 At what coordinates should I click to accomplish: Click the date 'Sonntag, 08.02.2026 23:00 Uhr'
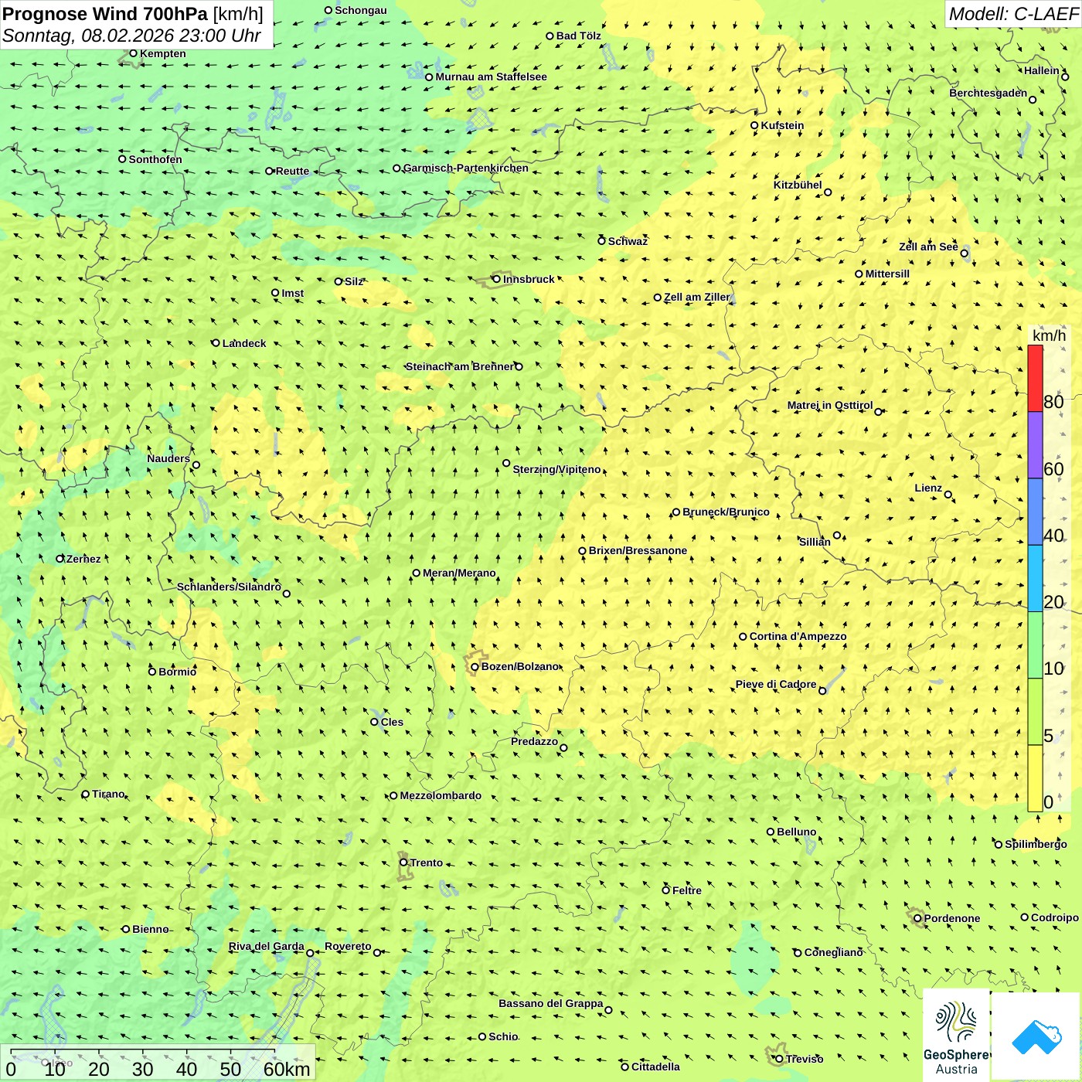tap(131, 36)
